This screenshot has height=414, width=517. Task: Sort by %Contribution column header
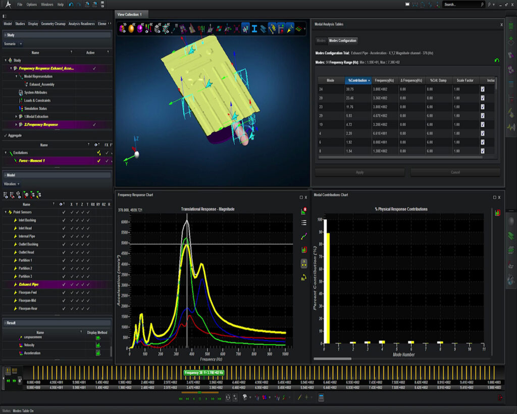pos(358,80)
